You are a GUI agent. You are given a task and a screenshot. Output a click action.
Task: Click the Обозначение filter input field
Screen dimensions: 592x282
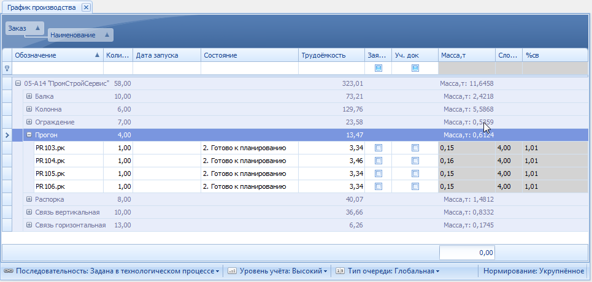58,68
